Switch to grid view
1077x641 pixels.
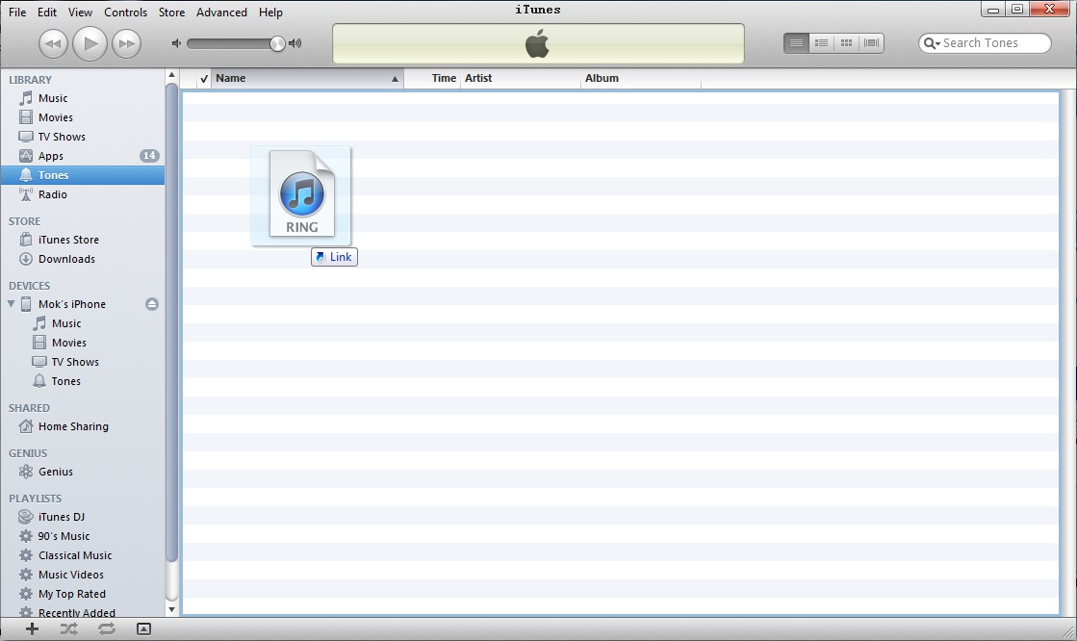pos(846,42)
